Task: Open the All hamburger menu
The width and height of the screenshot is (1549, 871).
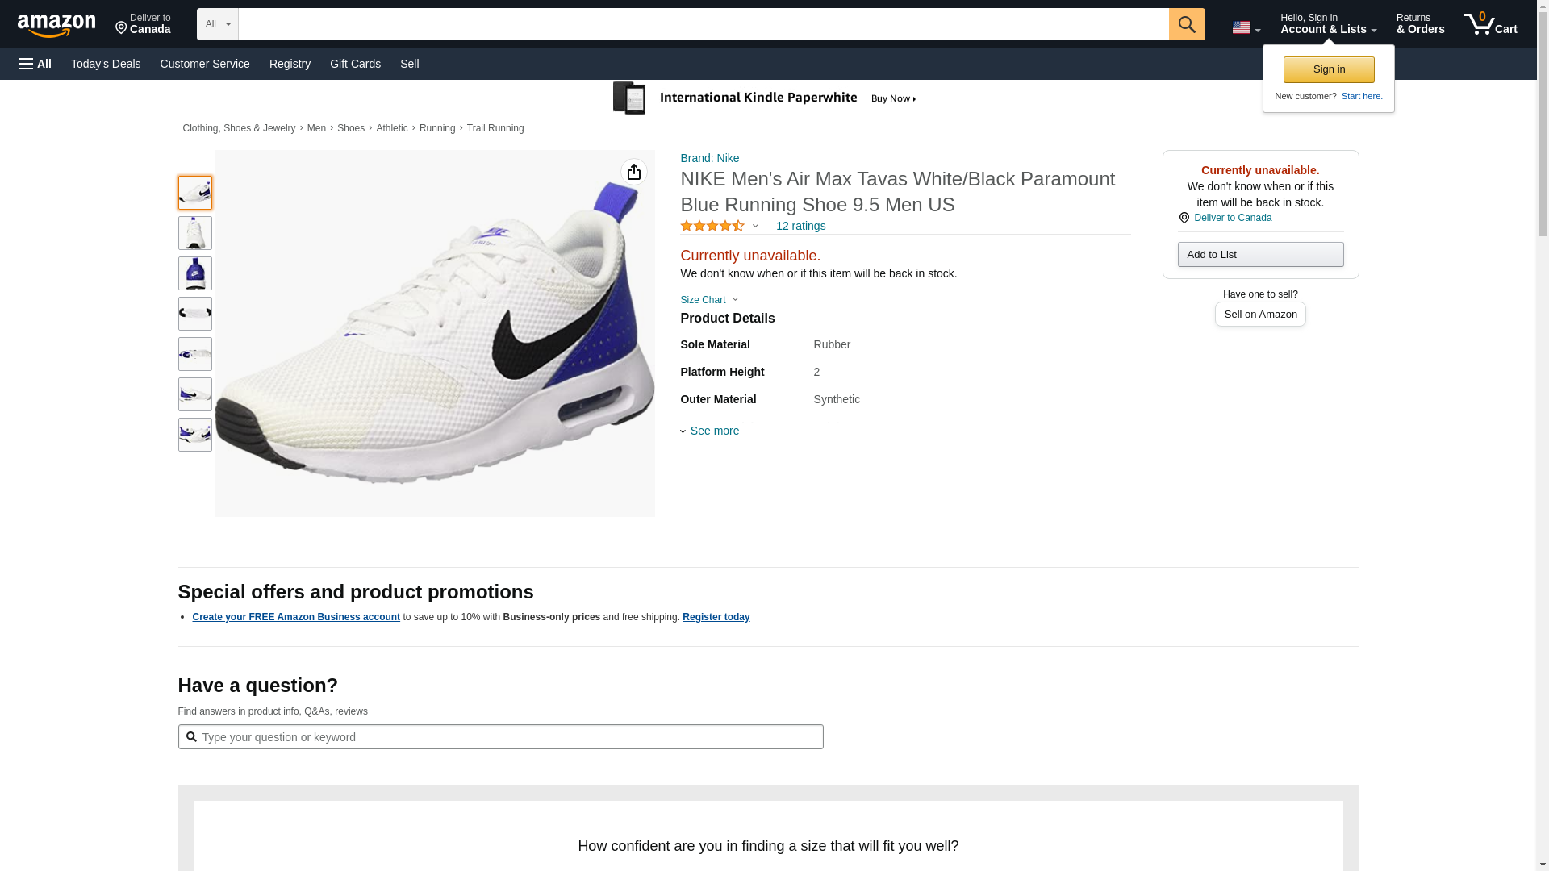Action: click(x=35, y=64)
